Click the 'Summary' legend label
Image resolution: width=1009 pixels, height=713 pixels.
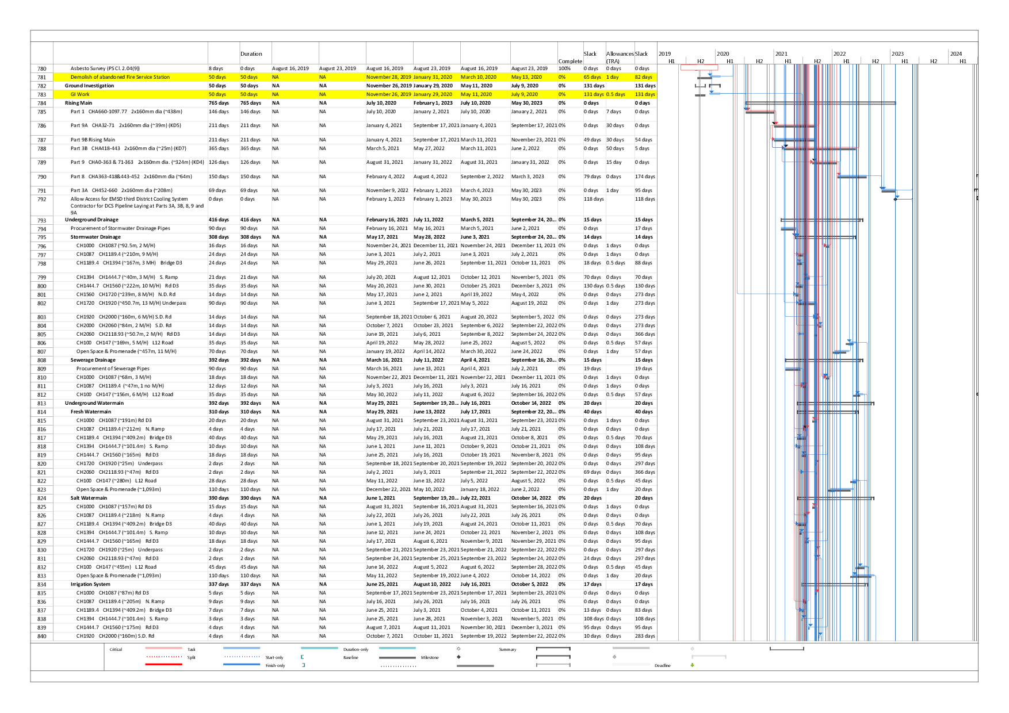click(507, 649)
